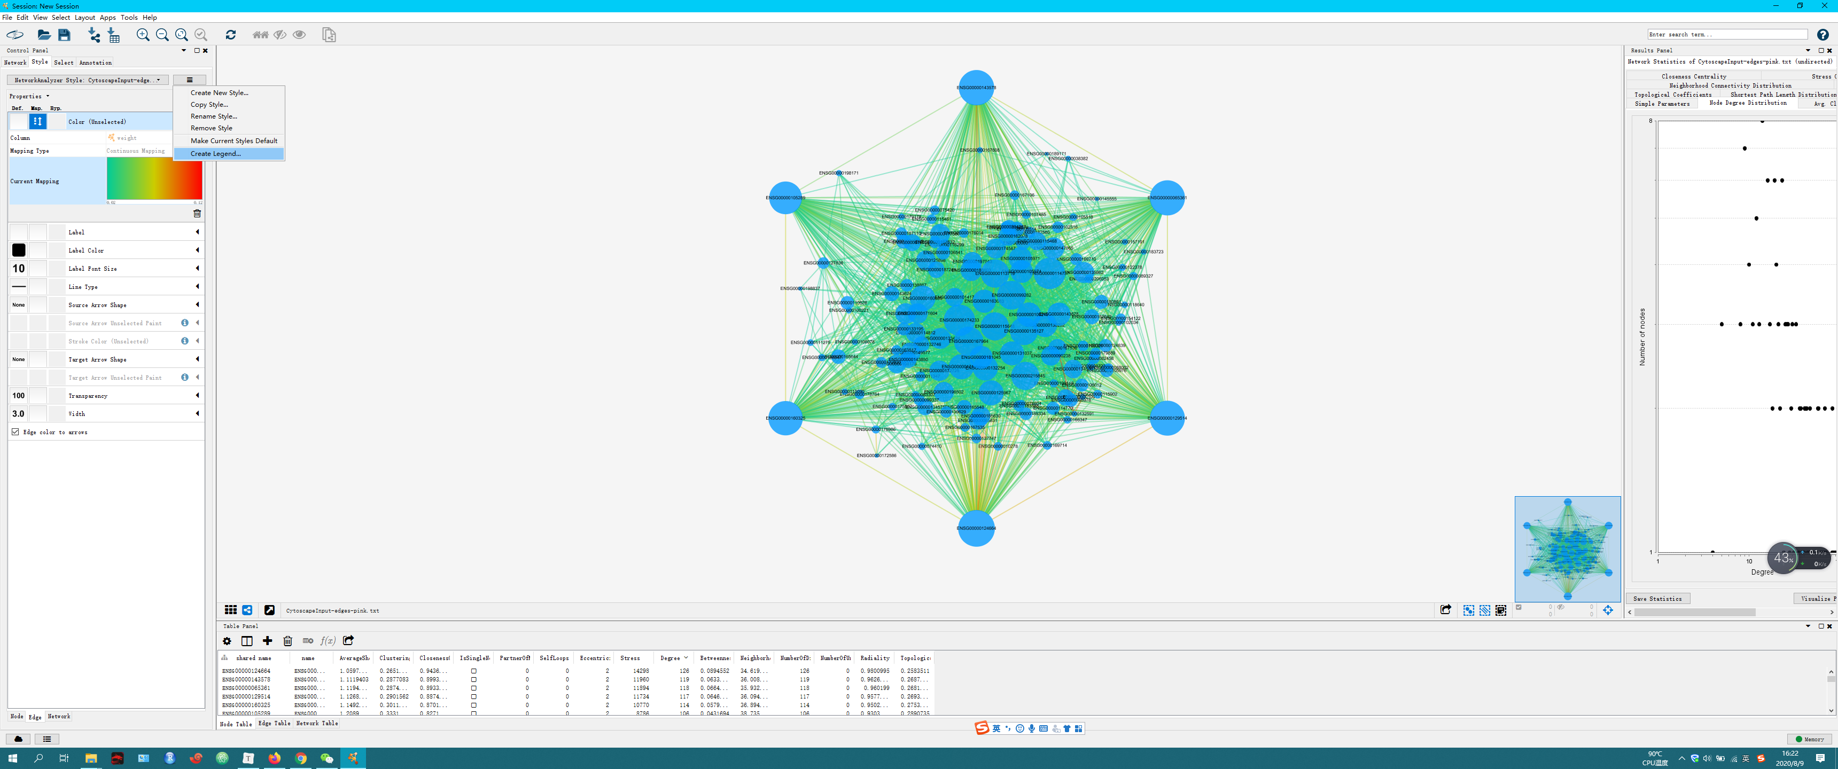Click the search term input field
Viewport: 1838px width, 769px height.
pos(1727,34)
